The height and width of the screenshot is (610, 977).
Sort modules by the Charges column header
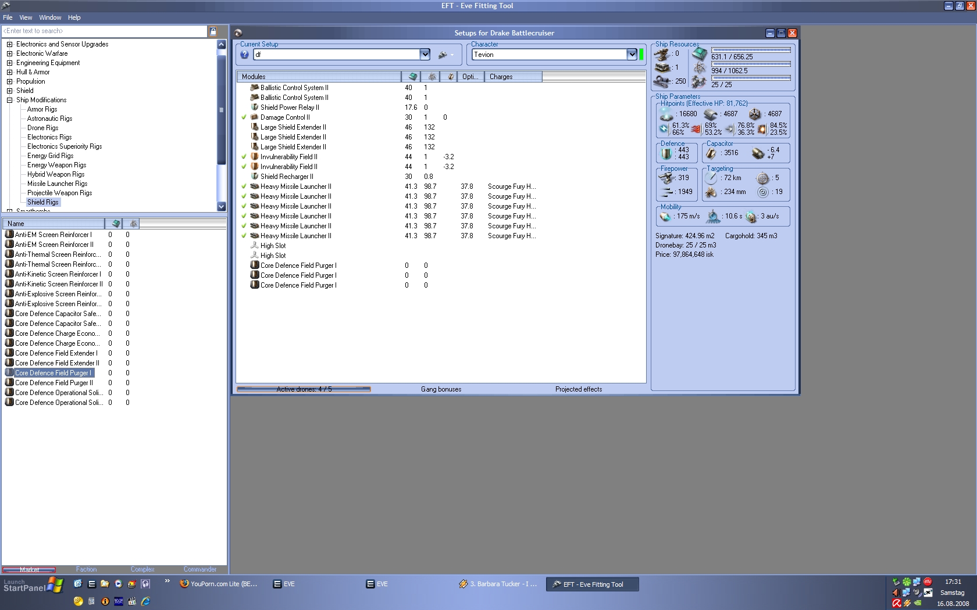pyautogui.click(x=513, y=77)
